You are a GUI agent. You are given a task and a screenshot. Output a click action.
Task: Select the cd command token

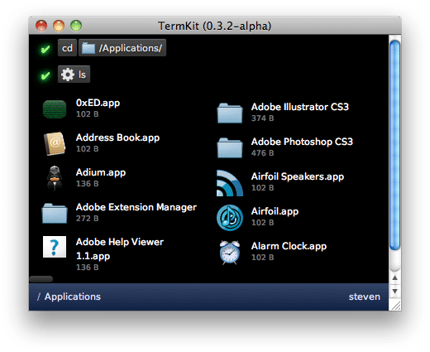click(x=67, y=48)
